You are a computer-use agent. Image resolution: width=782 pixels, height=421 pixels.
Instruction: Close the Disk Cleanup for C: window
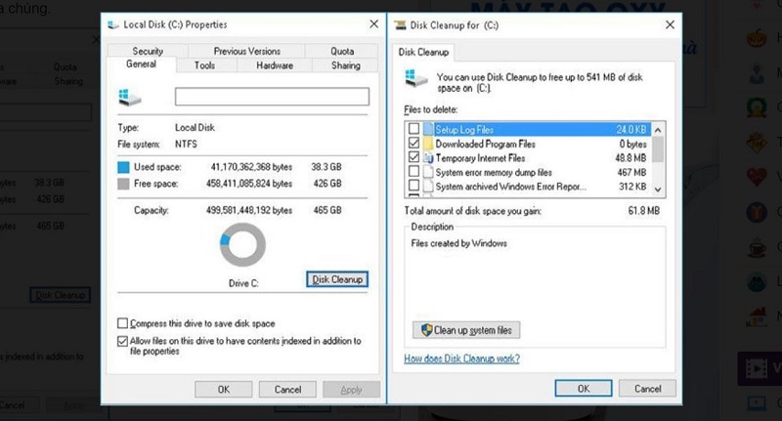(x=670, y=25)
